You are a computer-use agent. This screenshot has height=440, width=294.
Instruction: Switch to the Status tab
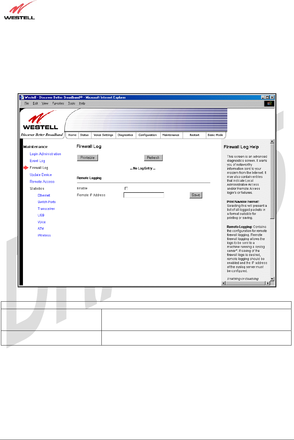click(x=84, y=135)
